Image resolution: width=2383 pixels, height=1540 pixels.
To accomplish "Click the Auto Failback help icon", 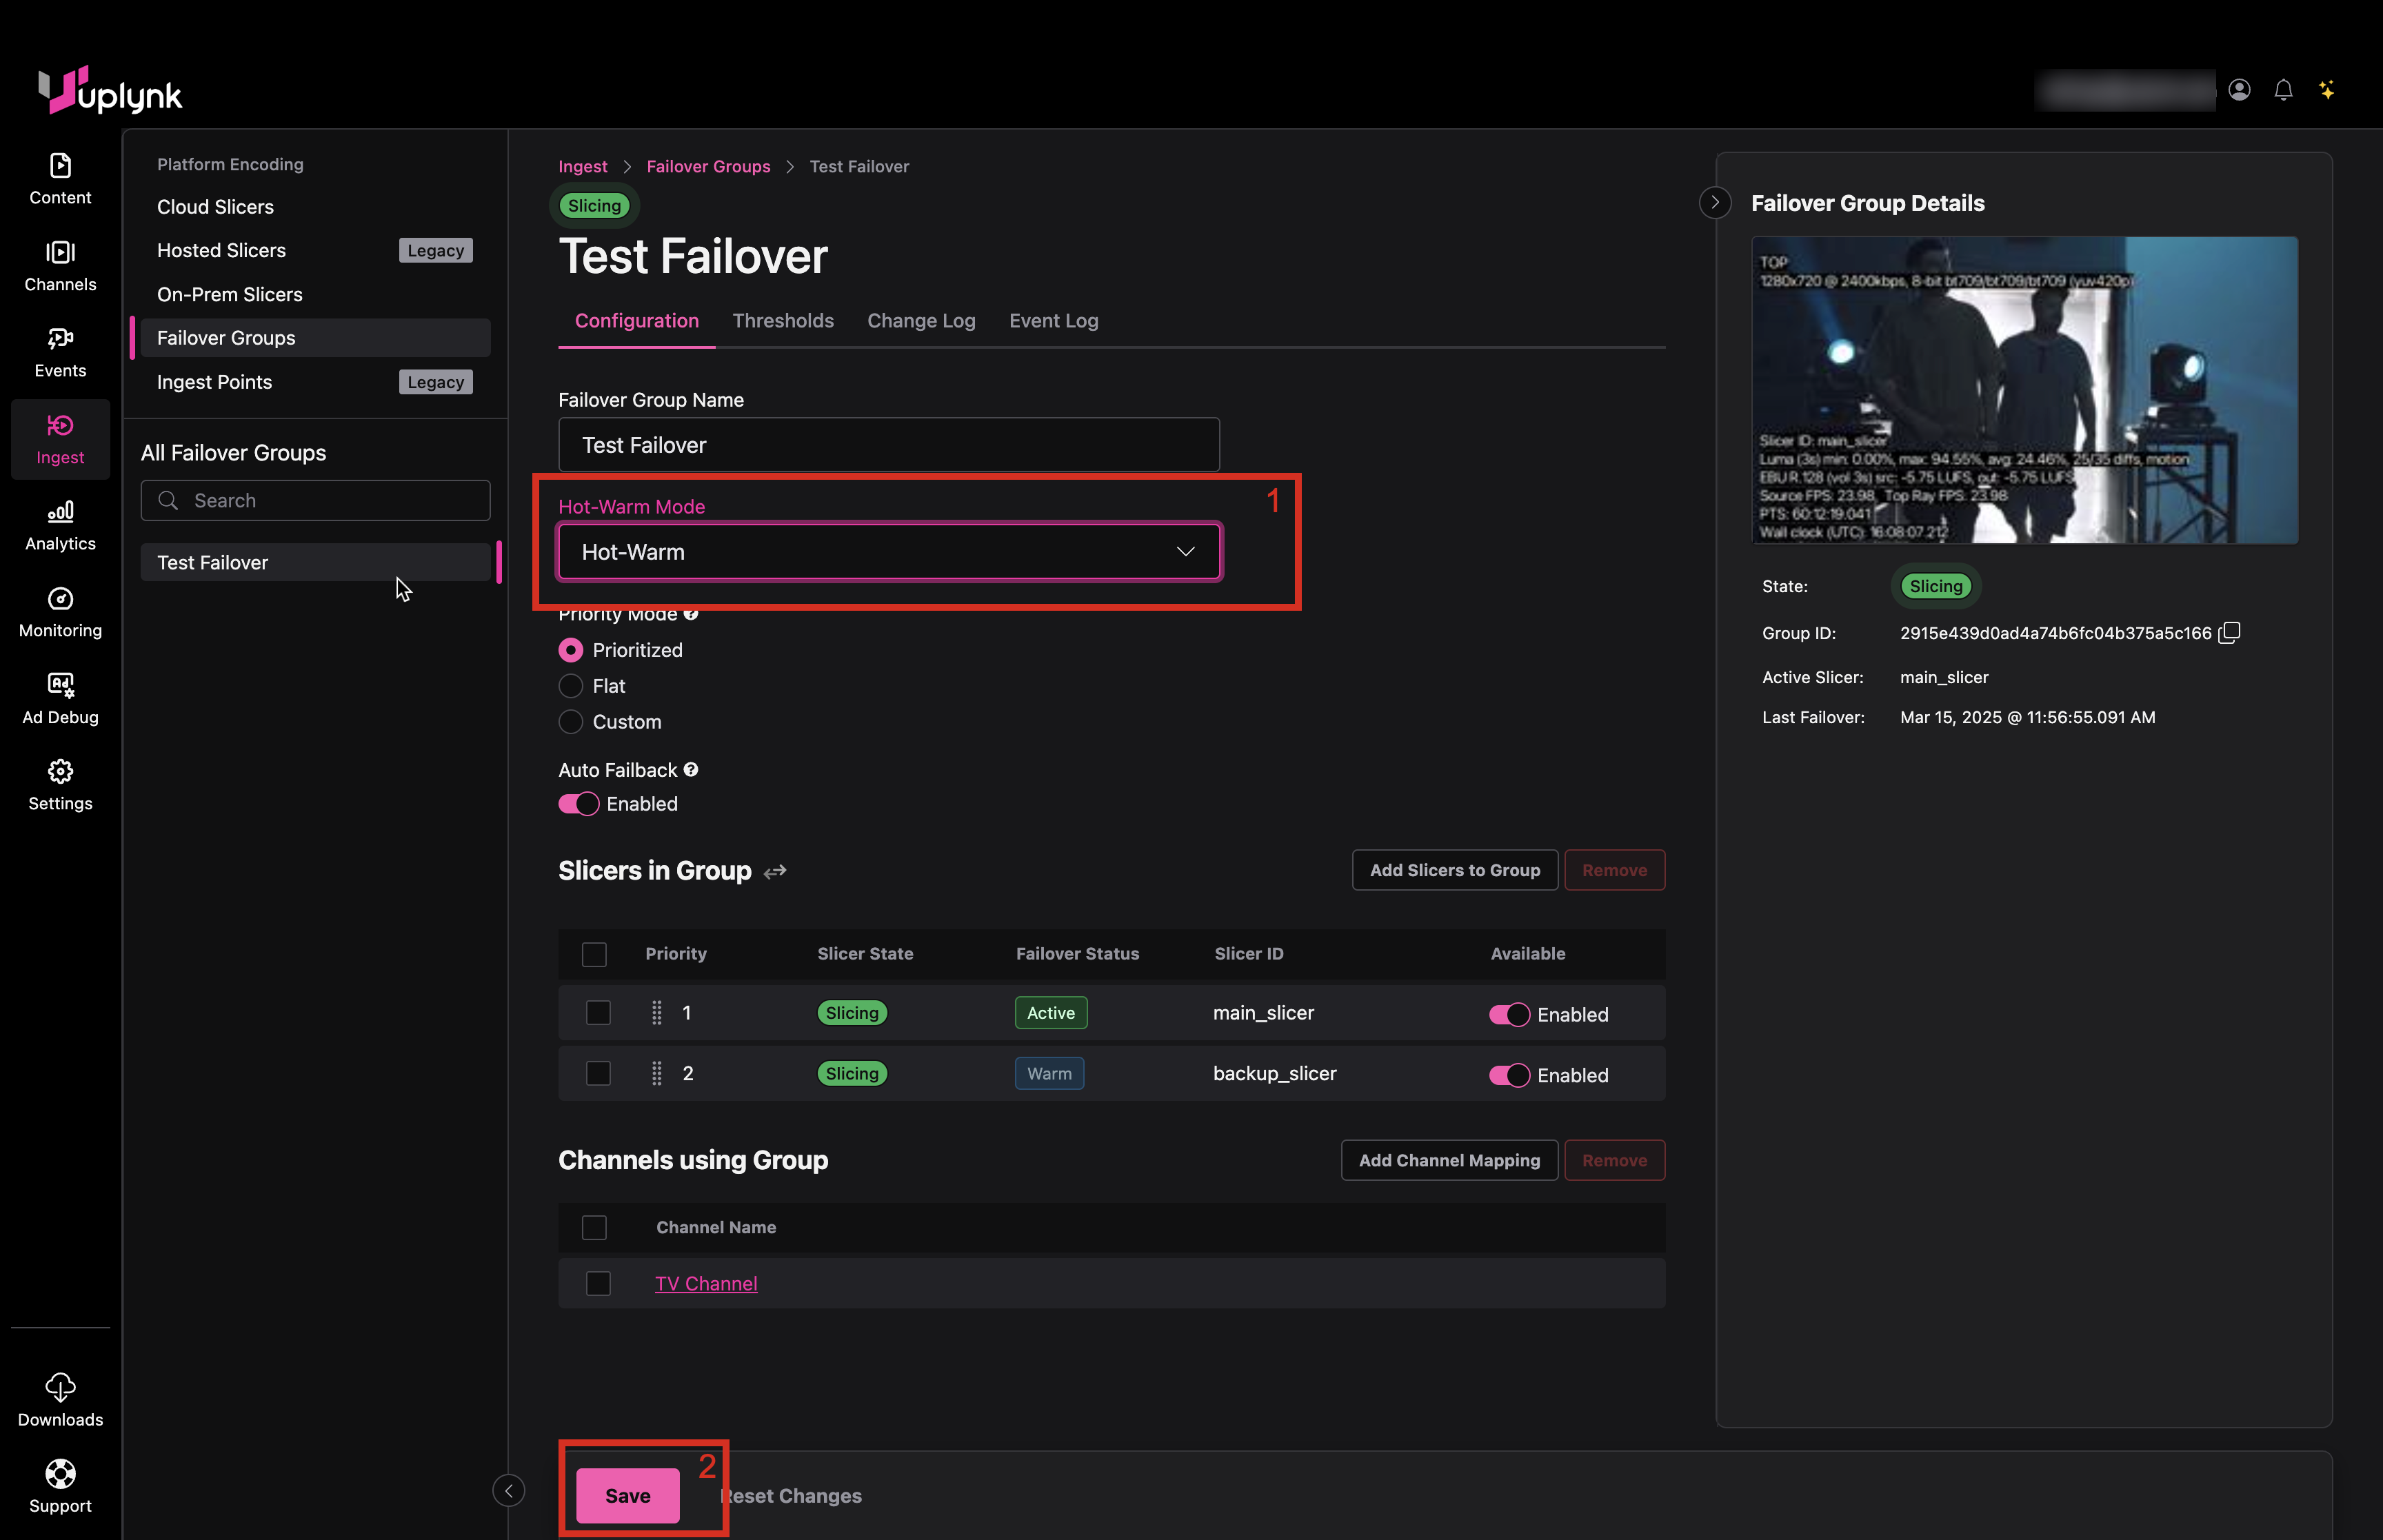I will pyautogui.click(x=691, y=769).
